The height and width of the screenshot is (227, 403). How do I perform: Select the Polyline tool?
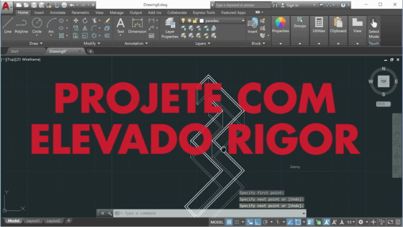point(21,25)
